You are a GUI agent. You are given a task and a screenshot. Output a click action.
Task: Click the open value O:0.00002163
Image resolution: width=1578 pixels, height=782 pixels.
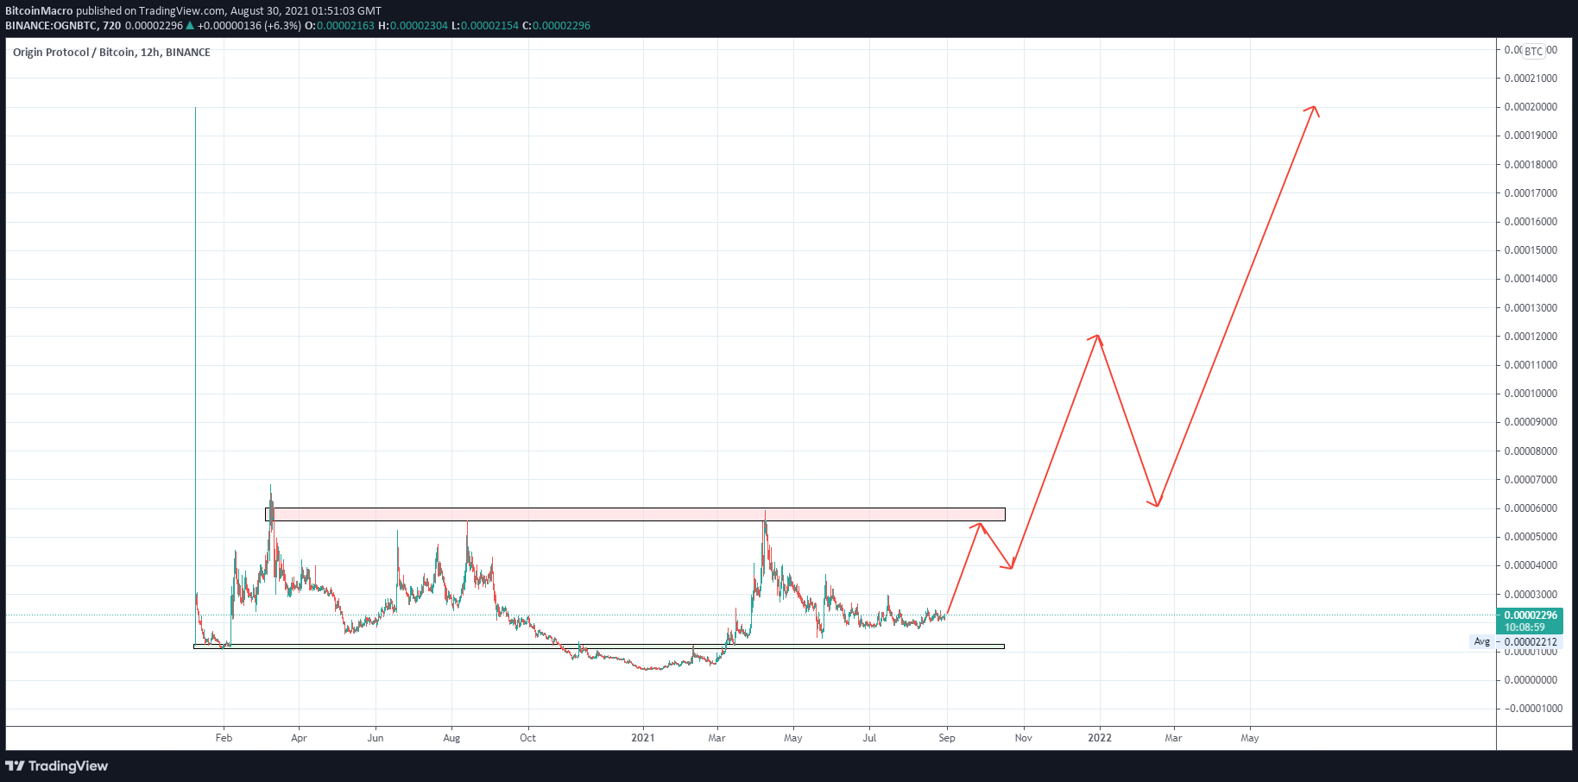coord(339,26)
